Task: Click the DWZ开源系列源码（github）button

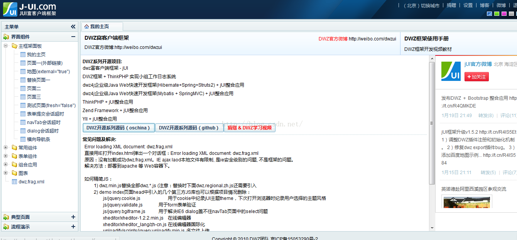Action: (189, 128)
